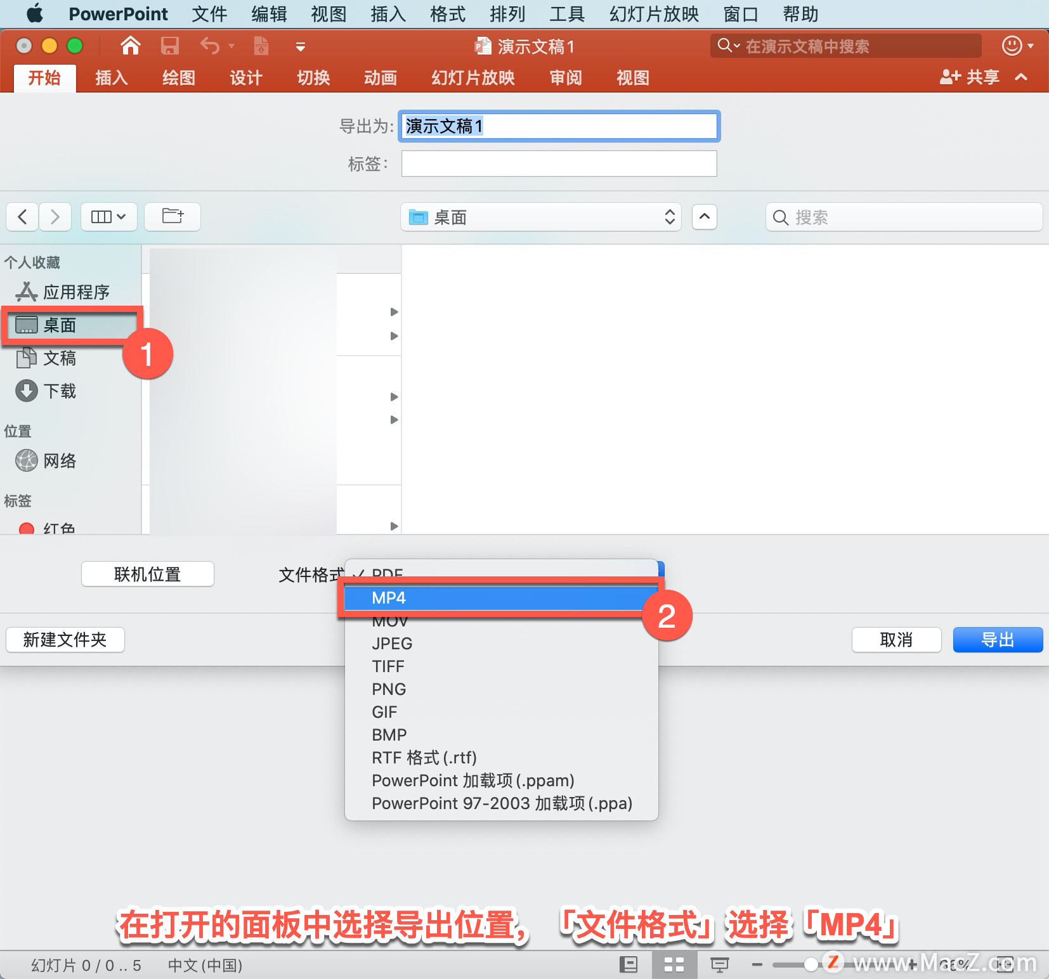Switch to the 绘图 ribbon tab

coord(179,78)
